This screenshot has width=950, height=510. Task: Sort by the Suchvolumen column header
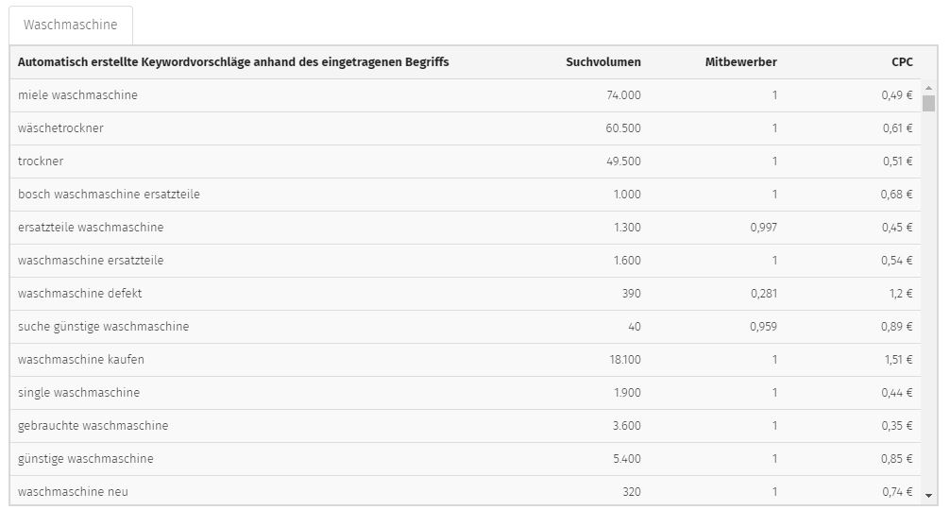602,61
